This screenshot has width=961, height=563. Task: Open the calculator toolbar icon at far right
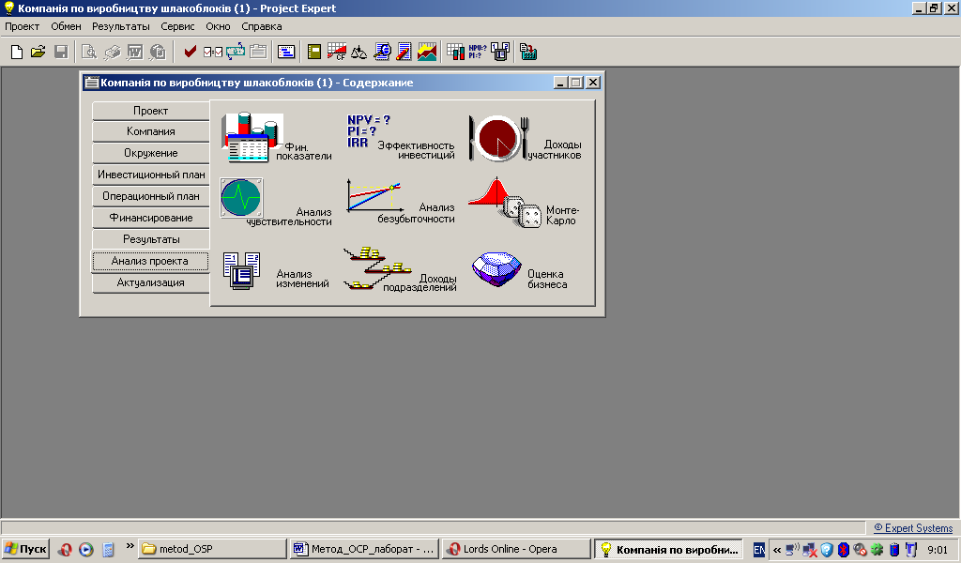tap(528, 52)
